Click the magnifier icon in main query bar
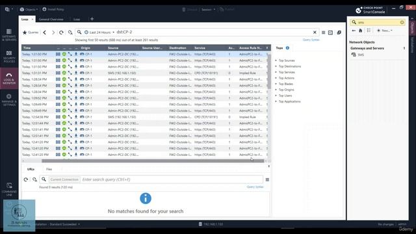The width and height of the screenshot is (416, 234). click(x=79, y=32)
